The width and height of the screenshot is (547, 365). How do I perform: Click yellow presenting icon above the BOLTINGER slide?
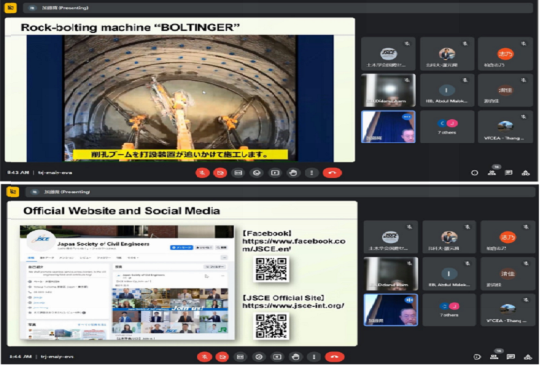click(10, 8)
